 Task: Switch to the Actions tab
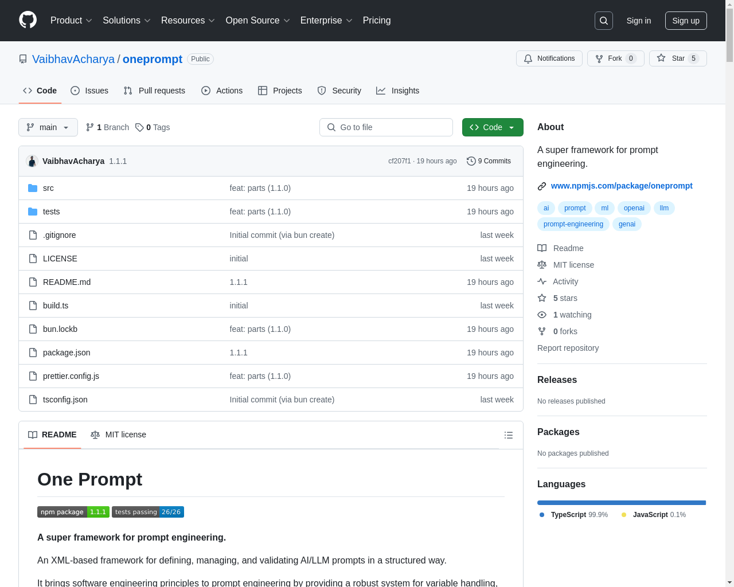(222, 91)
